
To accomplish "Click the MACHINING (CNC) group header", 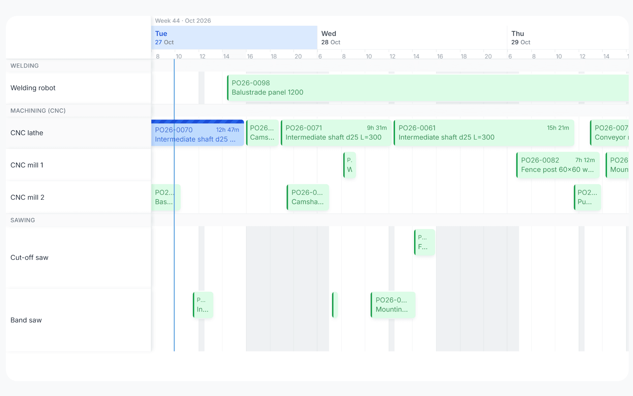I will pos(38,111).
